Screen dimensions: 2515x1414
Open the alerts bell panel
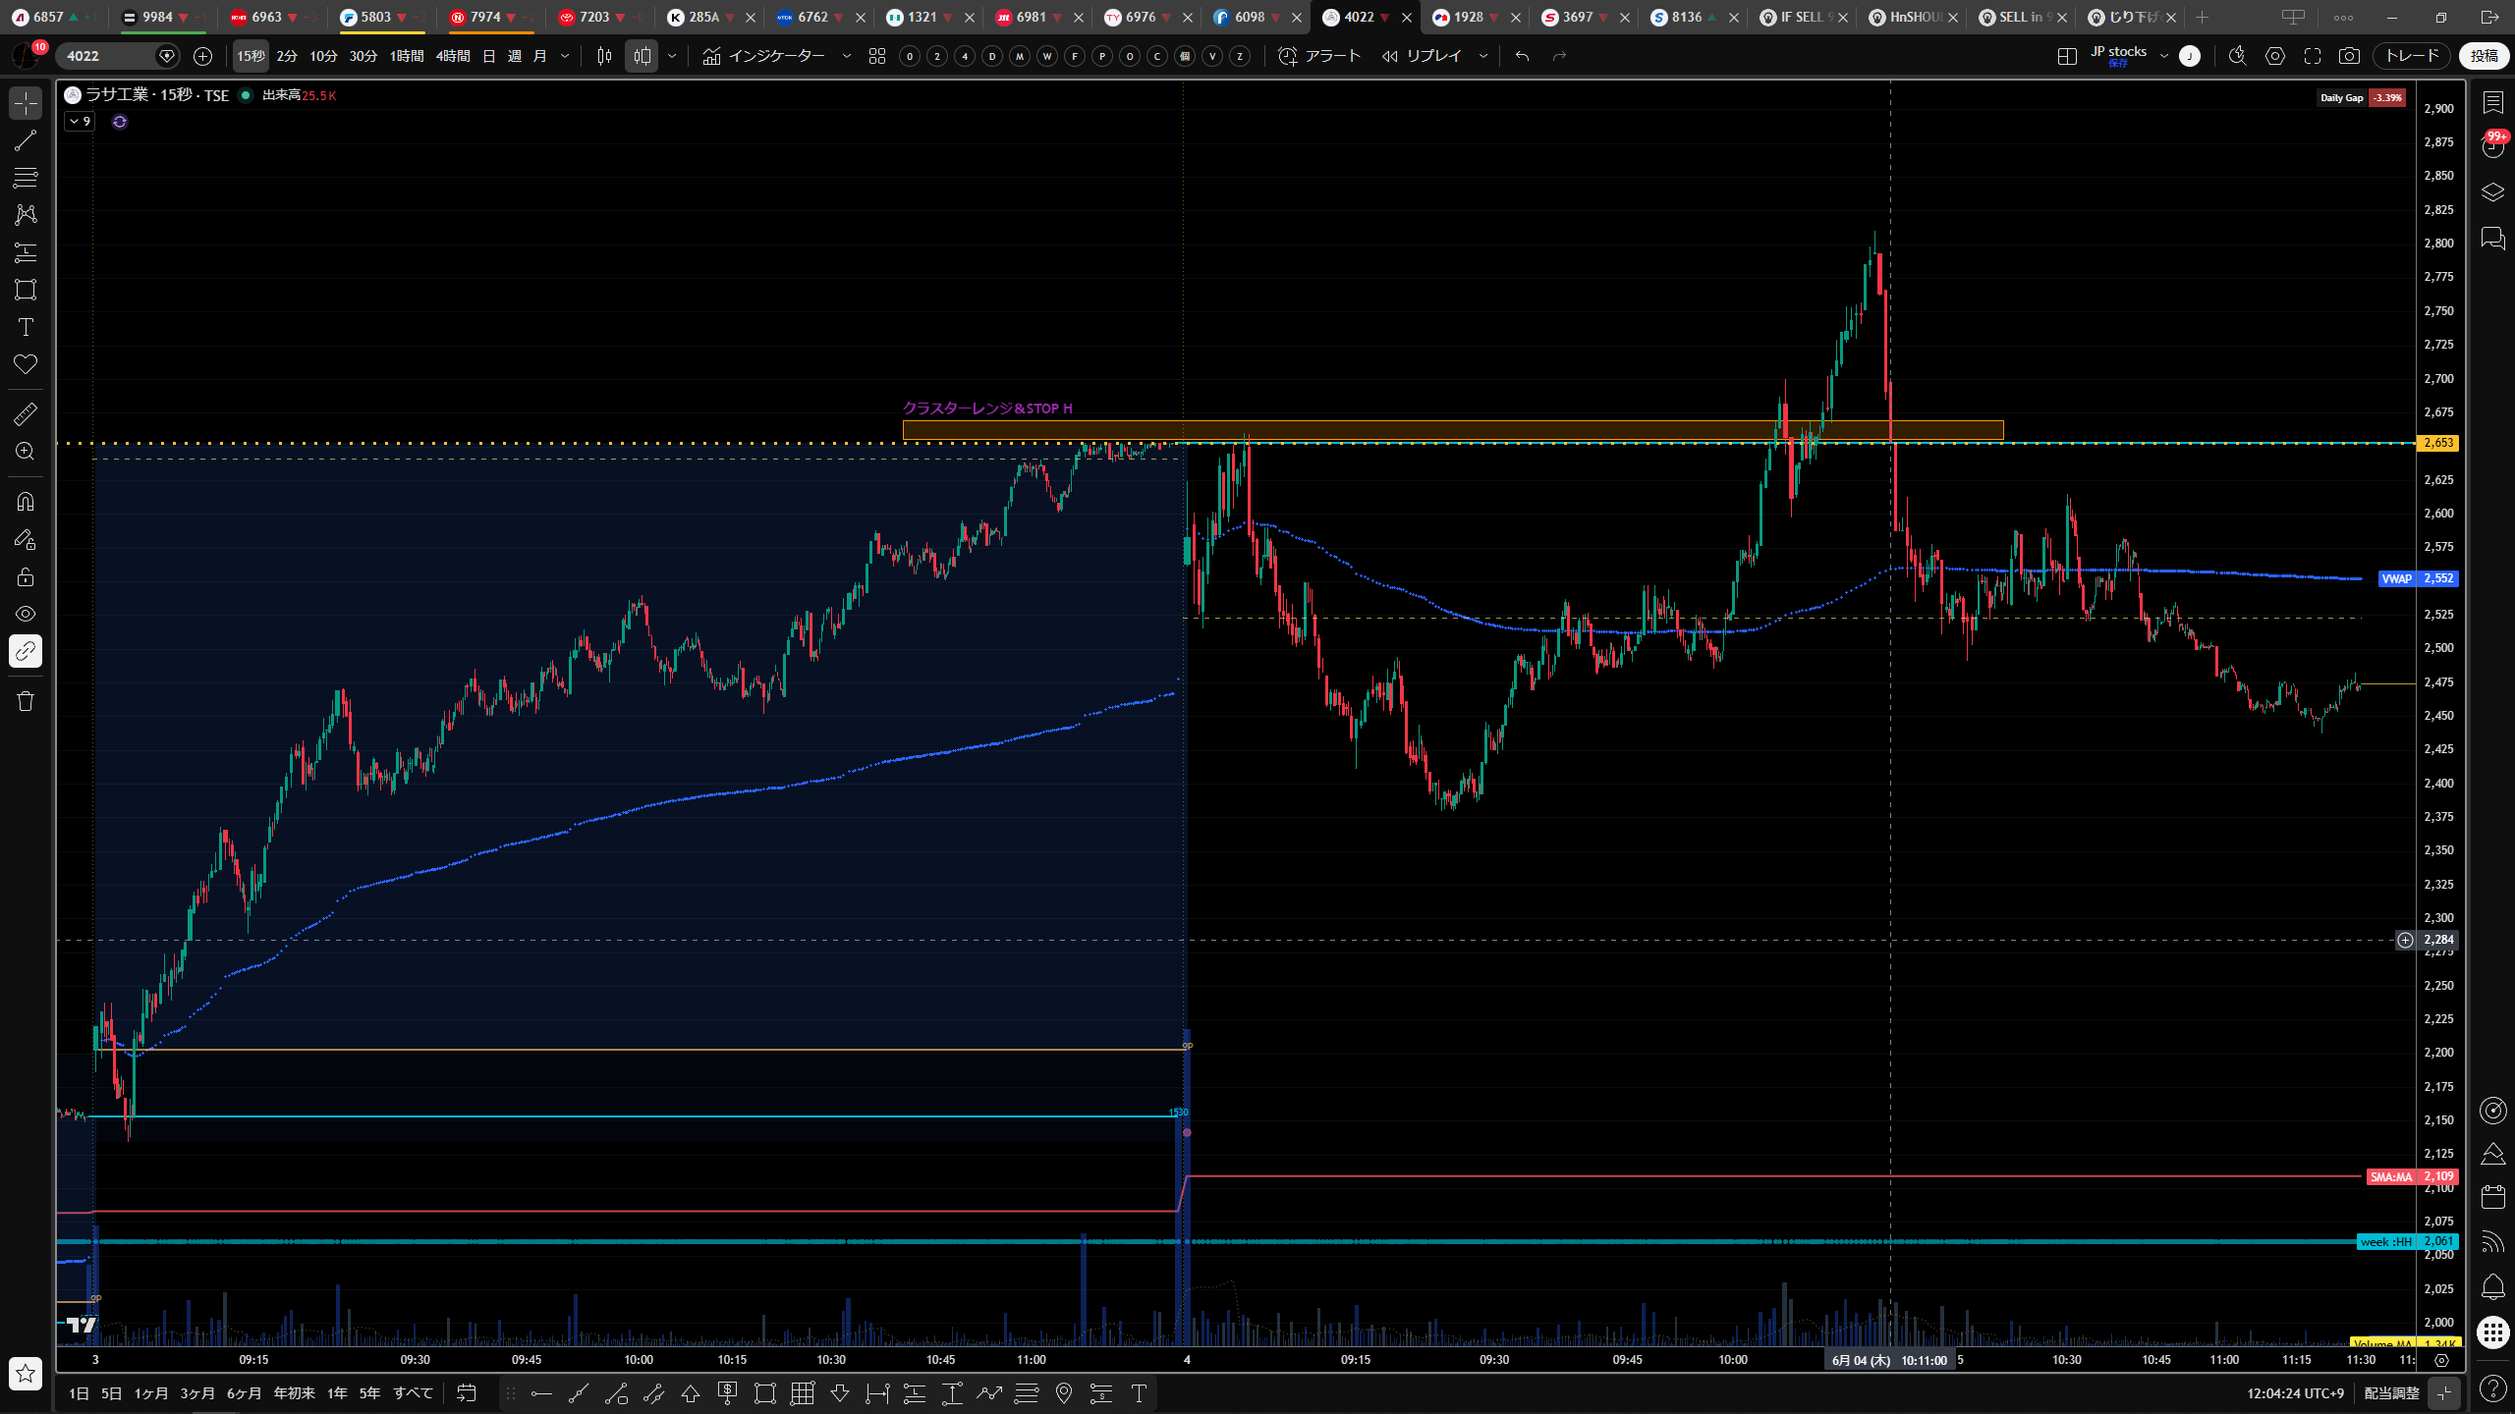2492,1286
